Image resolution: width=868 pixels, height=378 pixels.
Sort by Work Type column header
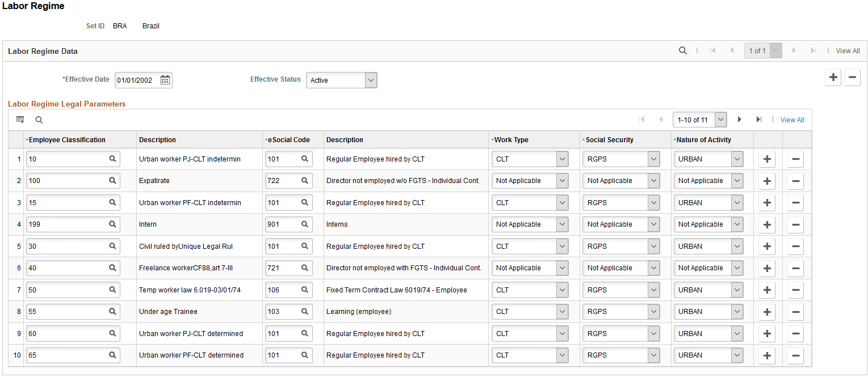tap(511, 140)
